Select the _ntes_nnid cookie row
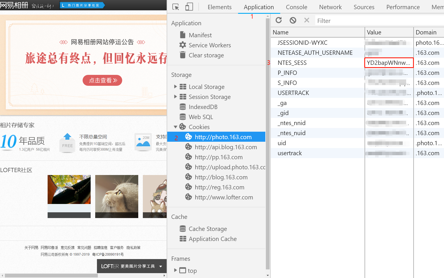Screen dimensions: 444x278 click(357, 123)
